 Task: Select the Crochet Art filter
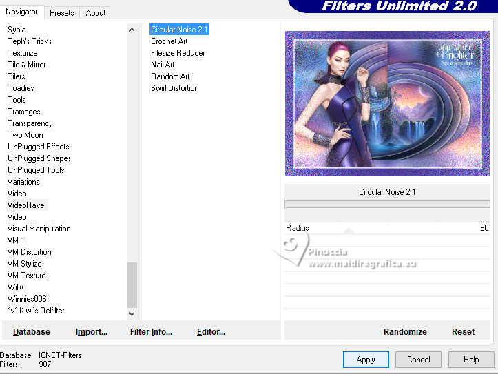(x=169, y=41)
